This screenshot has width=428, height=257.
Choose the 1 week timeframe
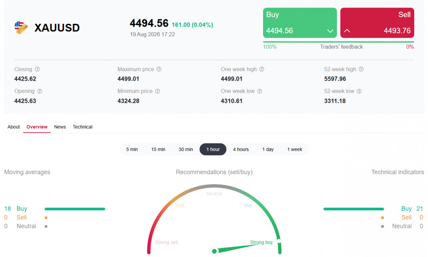[294, 149]
